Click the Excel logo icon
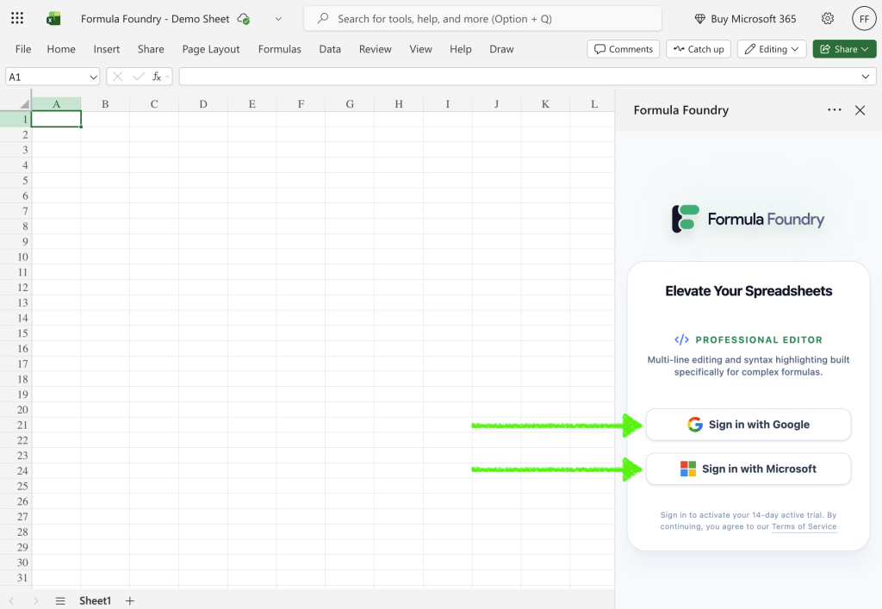This screenshot has height=609, width=882. [x=53, y=18]
